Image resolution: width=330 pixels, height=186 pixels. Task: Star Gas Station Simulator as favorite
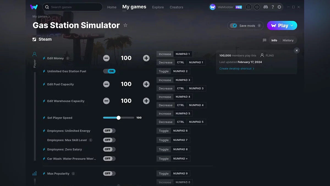point(125,25)
